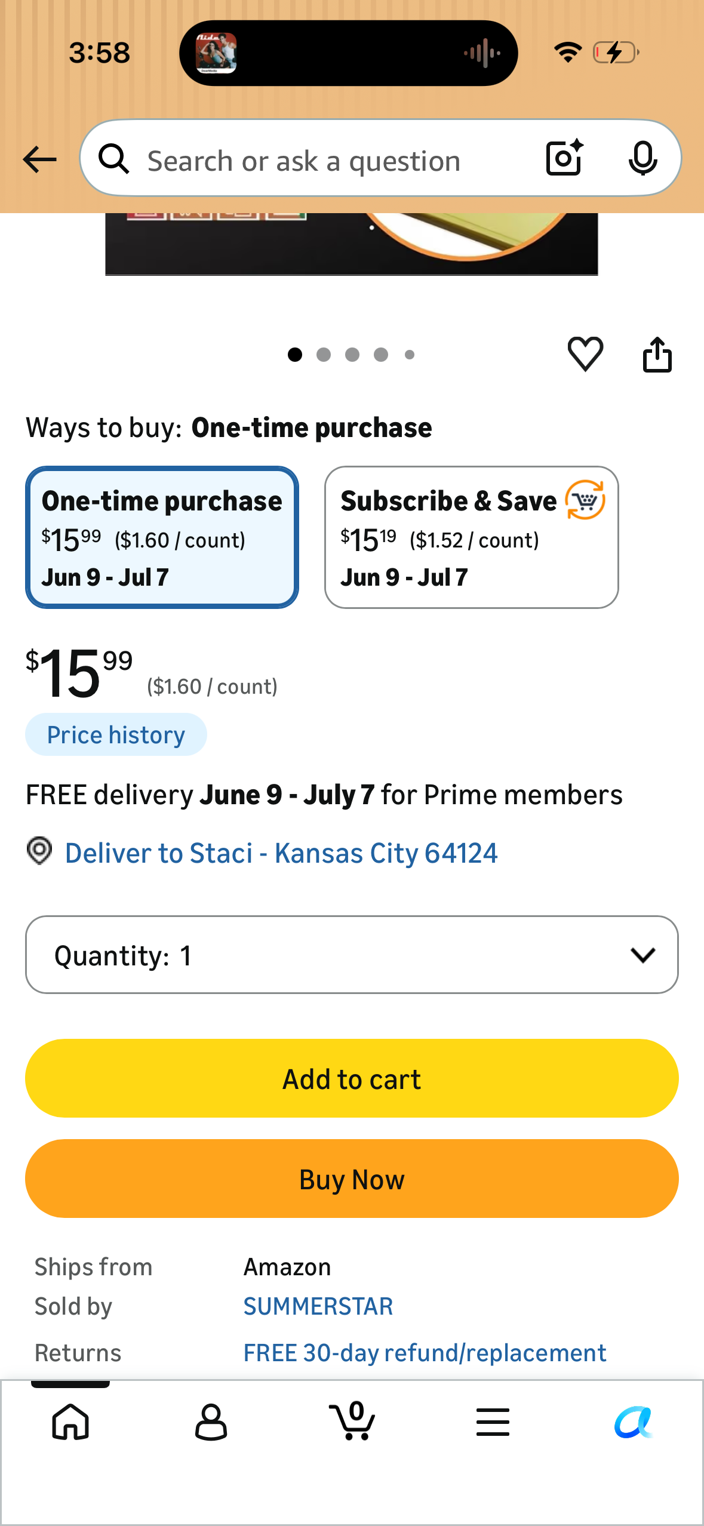The image size is (704, 1526).
Task: Add item to wish list heart
Action: [585, 354]
